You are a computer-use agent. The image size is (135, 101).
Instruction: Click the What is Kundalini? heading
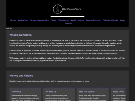(21, 35)
